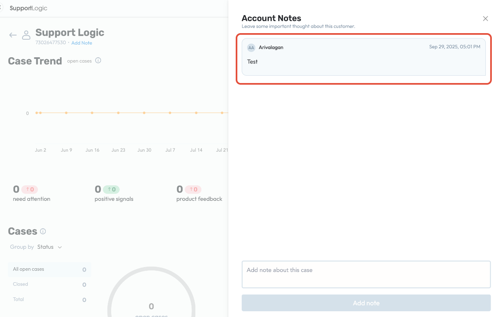Click the note timestamp Sep 29, 2025

tap(455, 47)
